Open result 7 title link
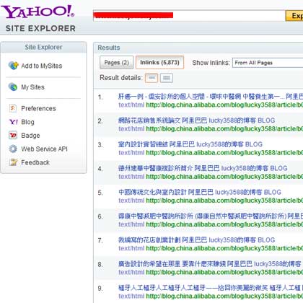The height and width of the screenshot is (303, 303). pyautogui.click(x=196, y=240)
